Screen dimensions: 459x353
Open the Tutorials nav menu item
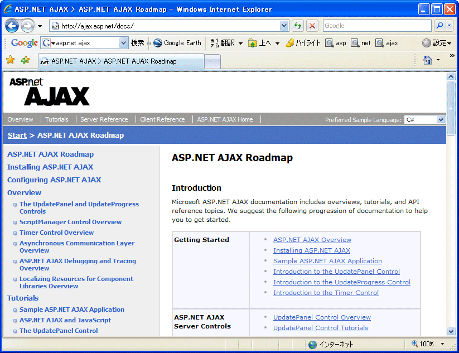[x=57, y=119]
